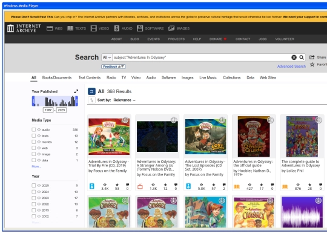Open 'Adventures in Odyssey : the official guide' title
The image size is (327, 245).
[x=253, y=163]
